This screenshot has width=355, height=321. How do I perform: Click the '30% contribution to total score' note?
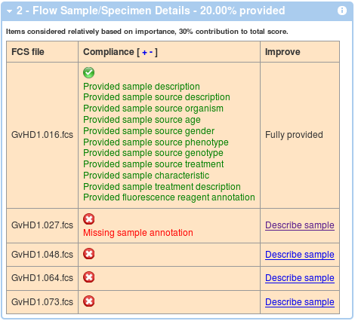233,32
